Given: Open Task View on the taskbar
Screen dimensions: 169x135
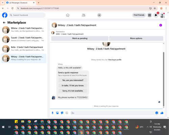Looking at the screenshot, I should (9, 127).
